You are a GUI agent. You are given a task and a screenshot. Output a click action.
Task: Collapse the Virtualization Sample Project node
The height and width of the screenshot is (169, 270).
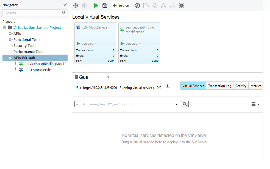click(x=4, y=27)
